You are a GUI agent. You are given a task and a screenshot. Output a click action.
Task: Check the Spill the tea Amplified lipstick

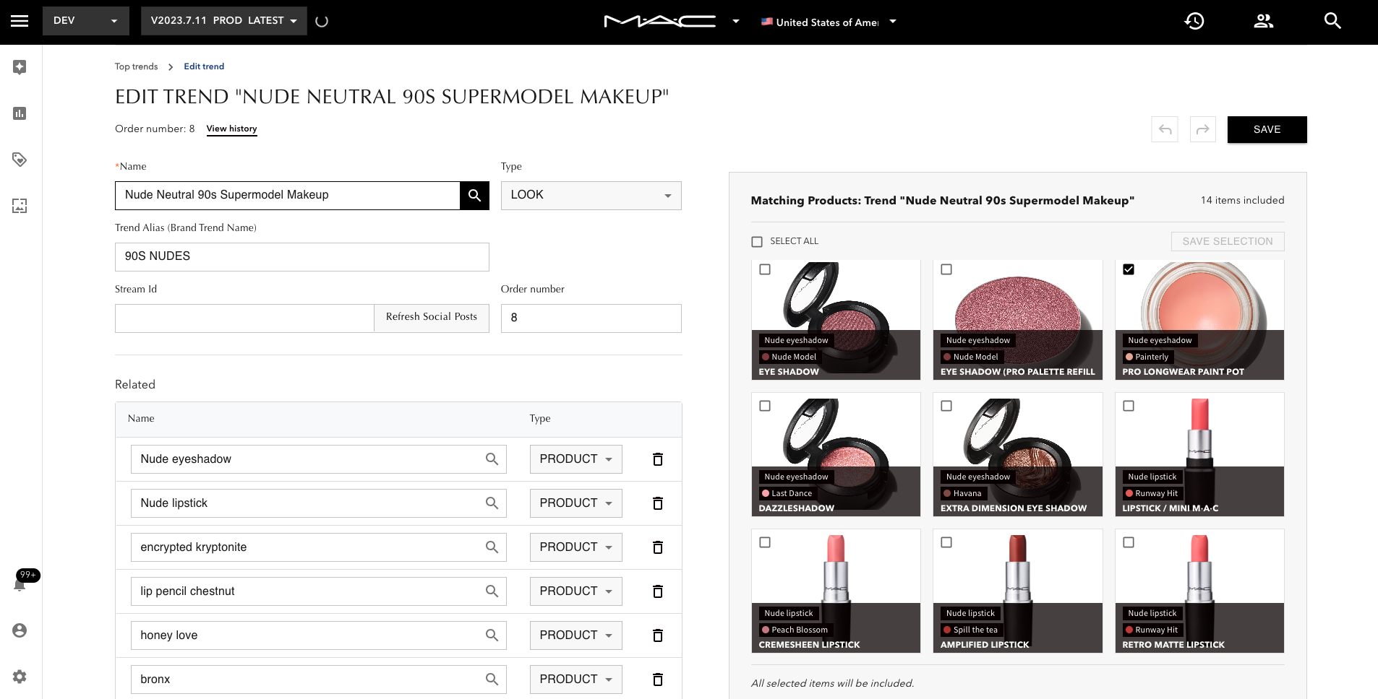tap(946, 542)
